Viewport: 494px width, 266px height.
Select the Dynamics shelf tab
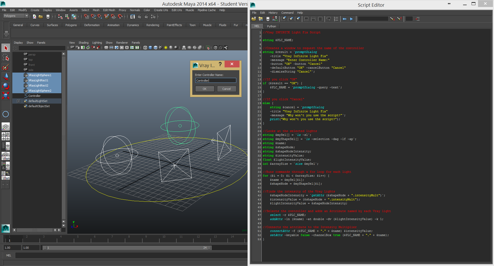coord(133,25)
